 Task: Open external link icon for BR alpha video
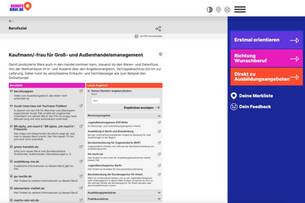81,126
